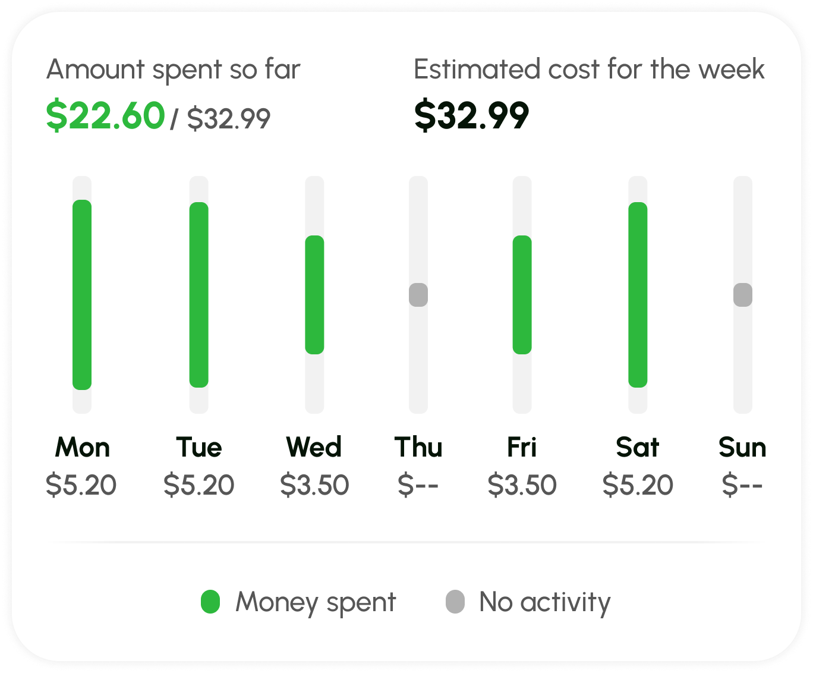Select Wednesday's green spending bar
This screenshot has width=813, height=673.
[314, 295]
